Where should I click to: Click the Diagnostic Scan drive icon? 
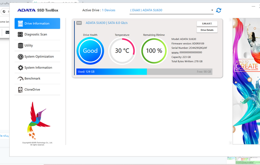(x=20, y=35)
